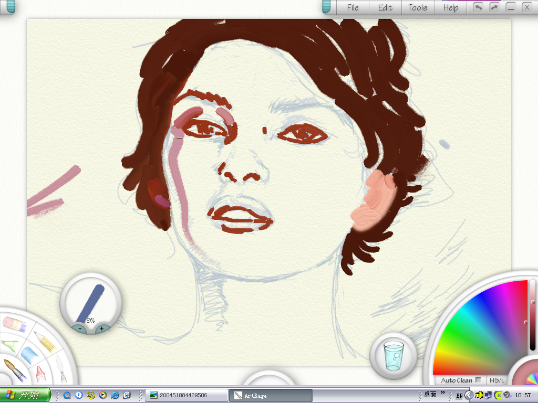Select the Oil Paint Brush tool
538x403 pixels.
coord(14,371)
